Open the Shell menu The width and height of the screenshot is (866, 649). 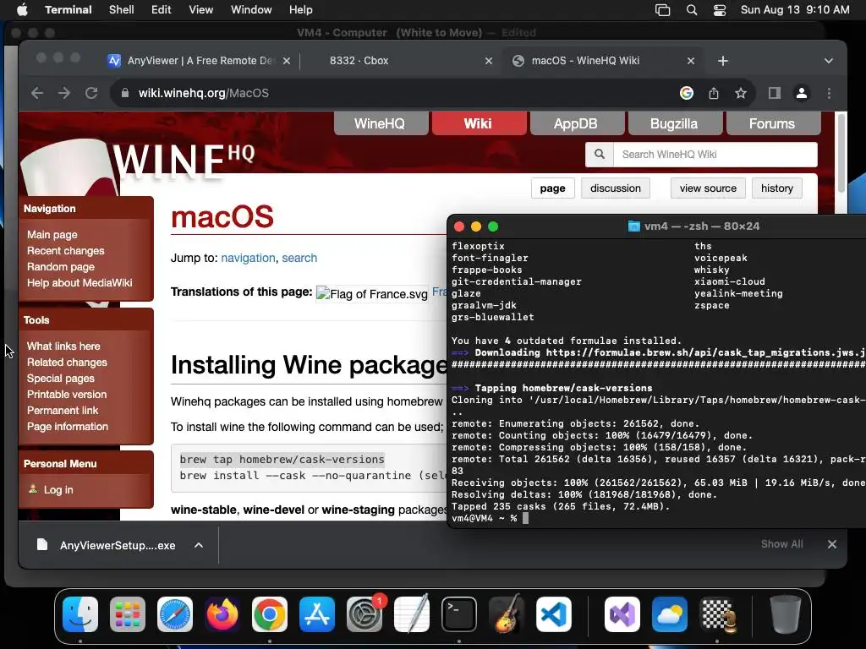click(122, 10)
